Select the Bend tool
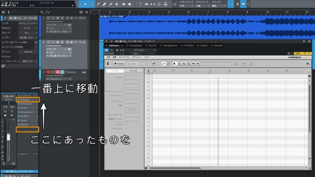The width and height of the screenshot is (315, 177). [123, 4]
